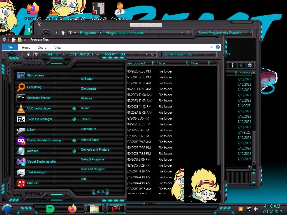
Task: Open view options dropdown in Programs window
Action: (x=240, y=65)
